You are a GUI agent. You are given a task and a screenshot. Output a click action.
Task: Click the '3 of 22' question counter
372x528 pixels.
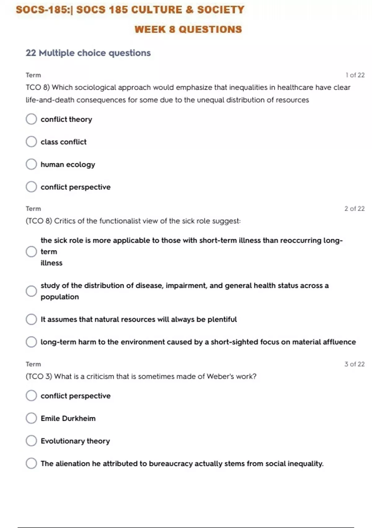coord(355,364)
